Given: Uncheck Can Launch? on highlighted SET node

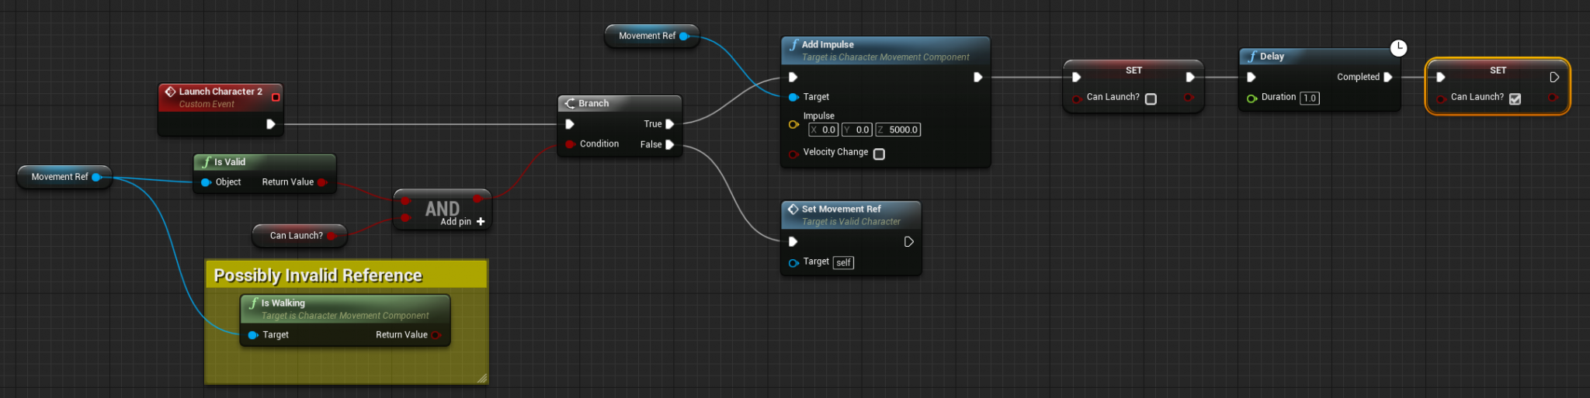Looking at the screenshot, I should [1515, 99].
